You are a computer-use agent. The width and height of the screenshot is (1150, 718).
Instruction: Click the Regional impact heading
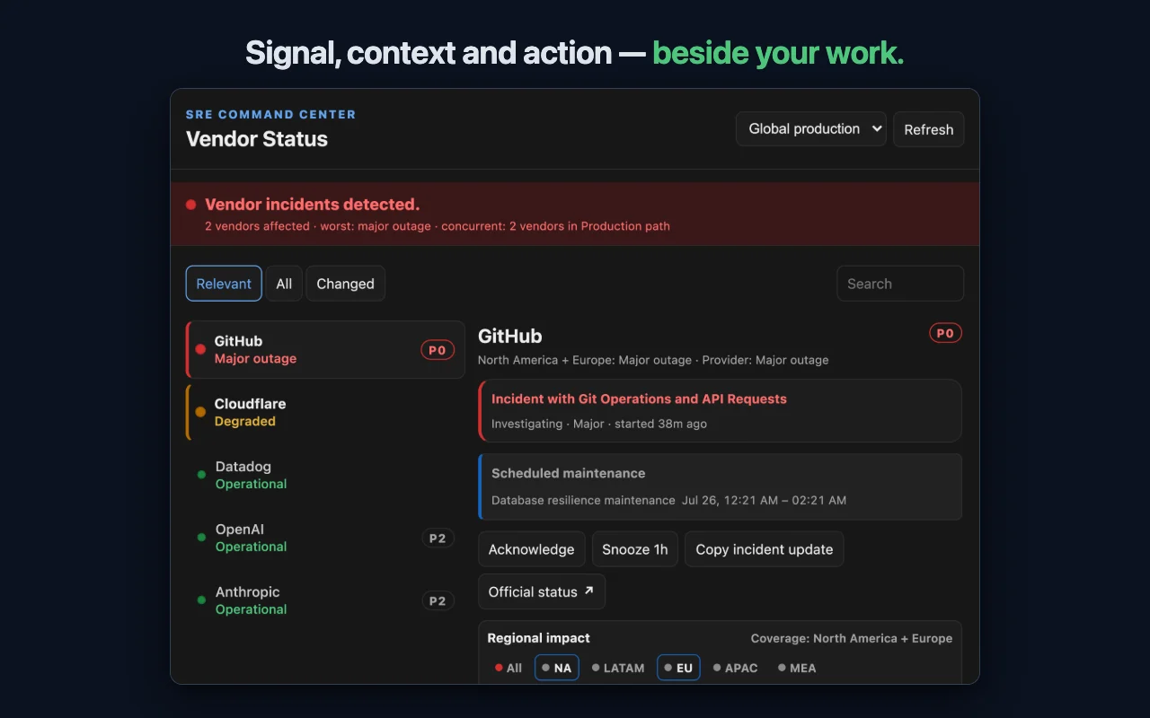(539, 638)
